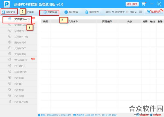Open the PDF压缩 compress tool
The image size is (164, 117).
coord(19,95)
